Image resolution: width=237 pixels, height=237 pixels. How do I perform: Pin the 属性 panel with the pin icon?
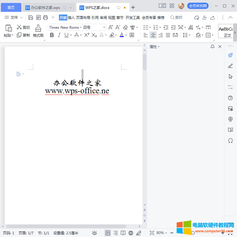[212, 47]
